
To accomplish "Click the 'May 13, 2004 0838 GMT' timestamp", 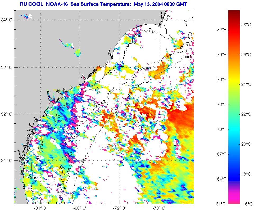I will point(160,4).
